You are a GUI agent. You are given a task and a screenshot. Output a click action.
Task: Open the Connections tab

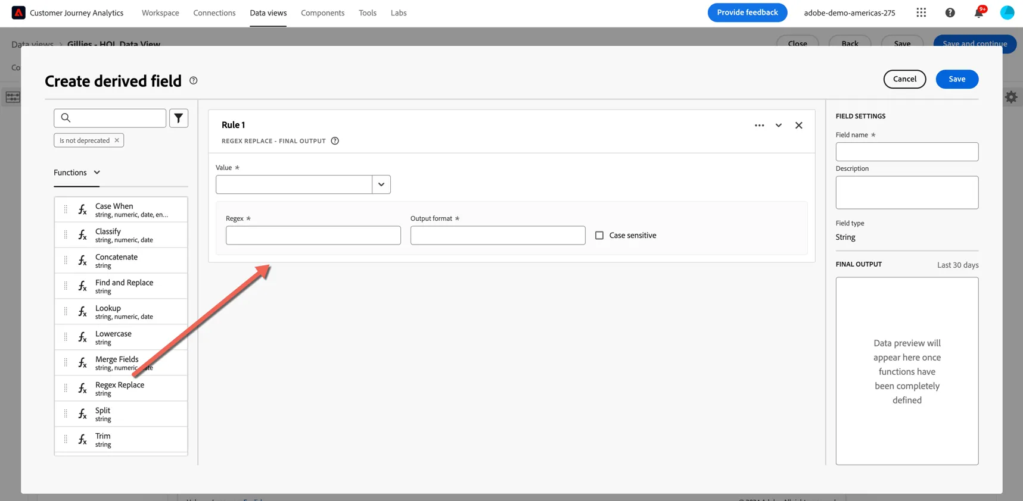point(214,12)
